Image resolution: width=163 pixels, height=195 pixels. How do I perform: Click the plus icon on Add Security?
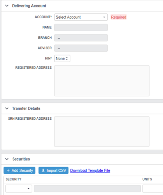pos(8,170)
